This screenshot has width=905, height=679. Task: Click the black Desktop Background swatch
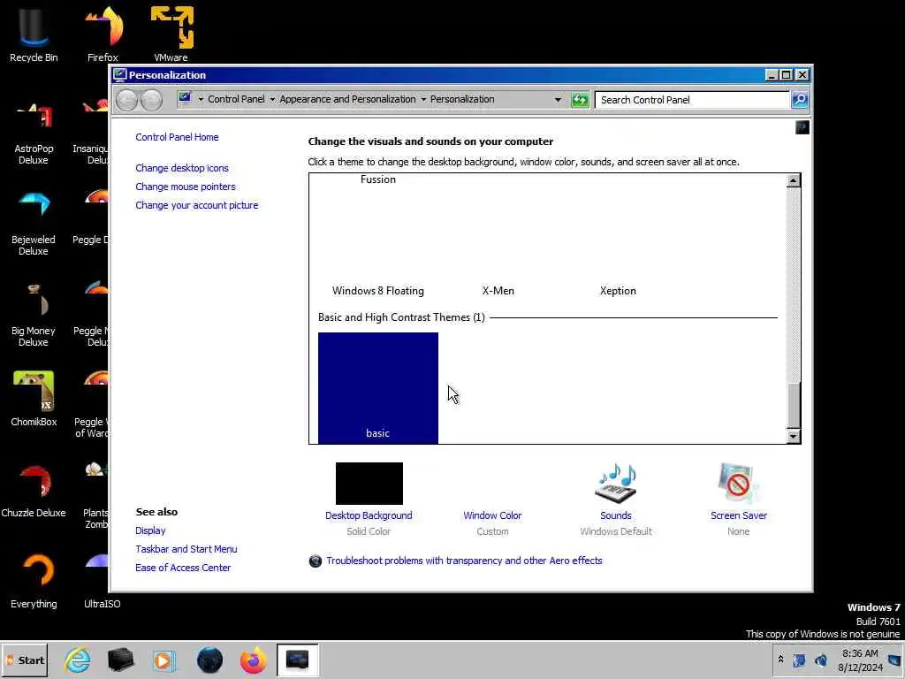coord(369,484)
